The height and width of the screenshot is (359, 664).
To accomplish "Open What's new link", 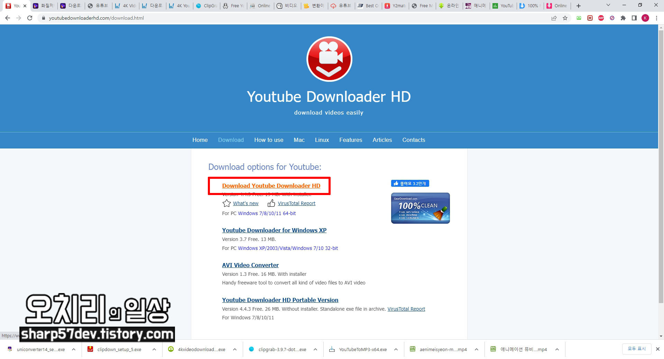I will (246, 203).
